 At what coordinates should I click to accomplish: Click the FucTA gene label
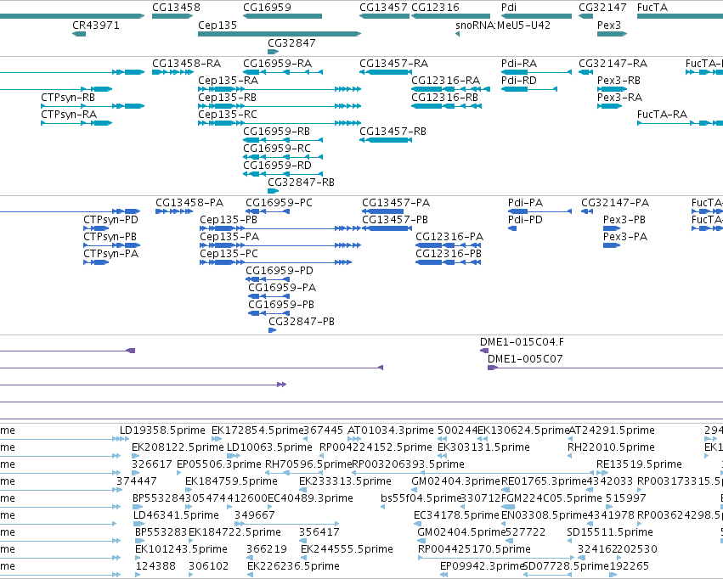pyautogui.click(x=652, y=8)
